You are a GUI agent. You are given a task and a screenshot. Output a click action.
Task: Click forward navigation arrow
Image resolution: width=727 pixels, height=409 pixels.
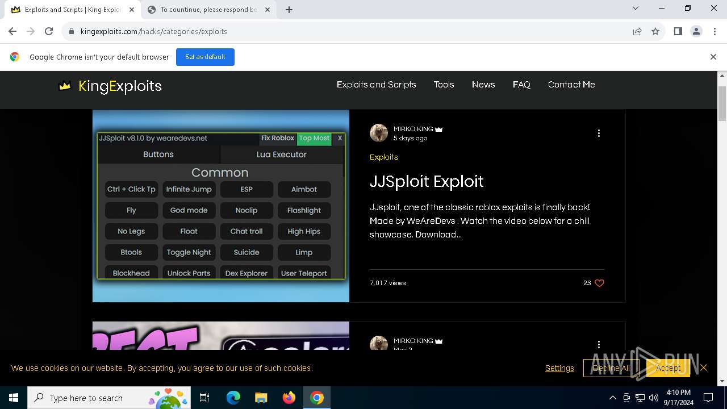(x=31, y=31)
